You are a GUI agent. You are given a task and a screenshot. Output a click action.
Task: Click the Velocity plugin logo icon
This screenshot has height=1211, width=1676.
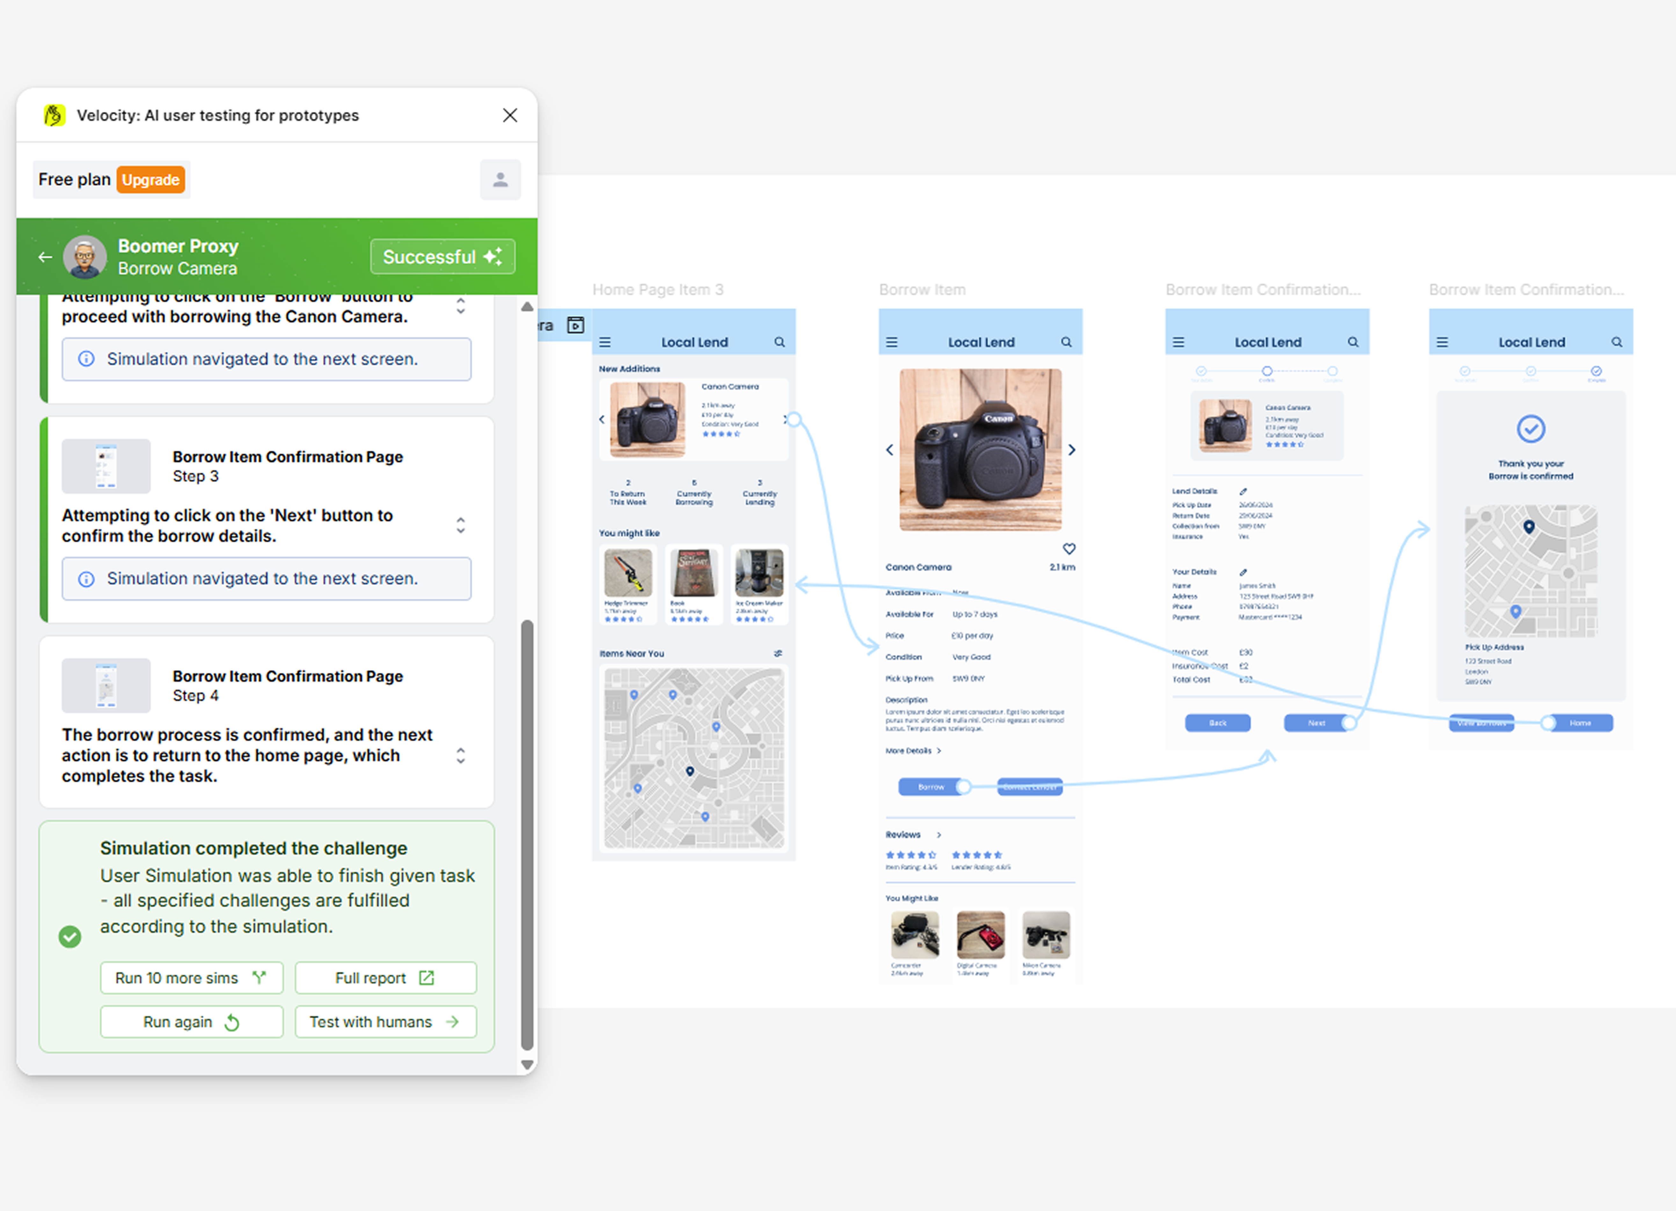[54, 115]
